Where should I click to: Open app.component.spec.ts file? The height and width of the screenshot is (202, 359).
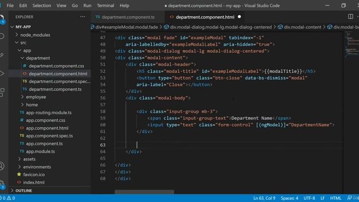click(x=49, y=136)
